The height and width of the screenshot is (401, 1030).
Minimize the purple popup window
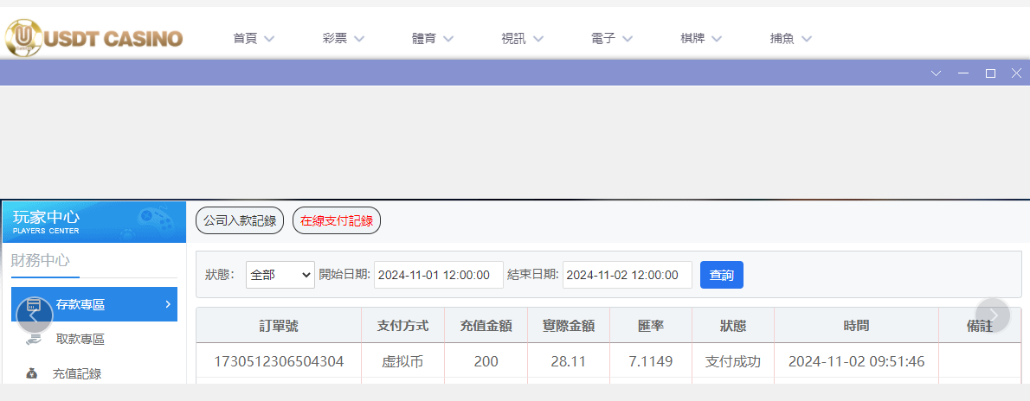(962, 73)
